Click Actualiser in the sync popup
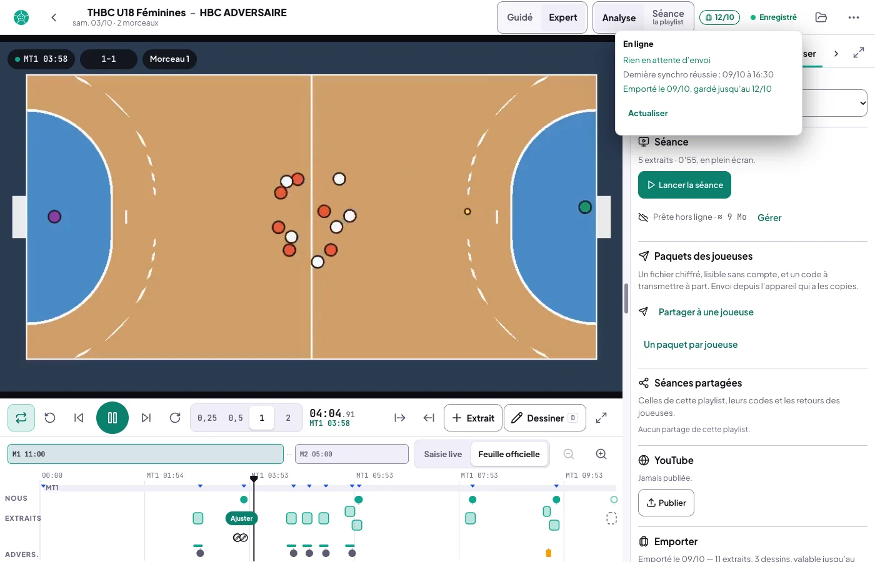 click(647, 113)
